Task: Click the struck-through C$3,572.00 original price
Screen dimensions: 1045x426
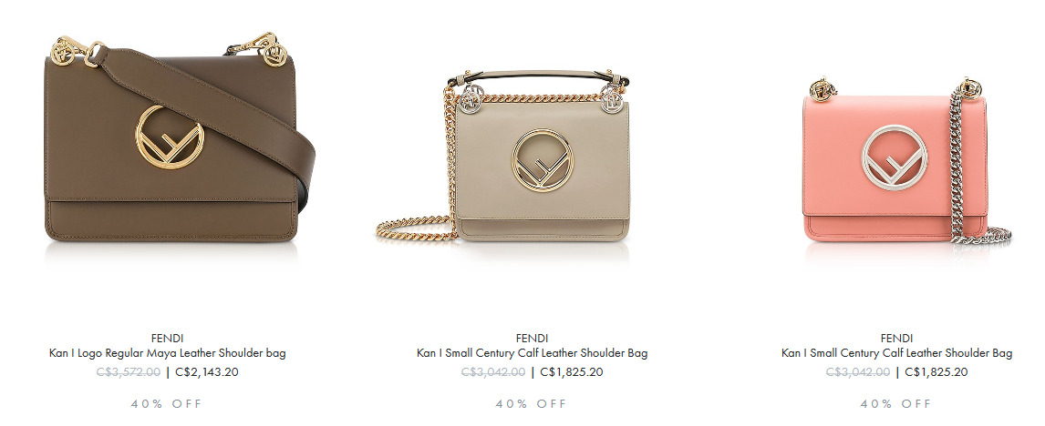Action: 129,372
